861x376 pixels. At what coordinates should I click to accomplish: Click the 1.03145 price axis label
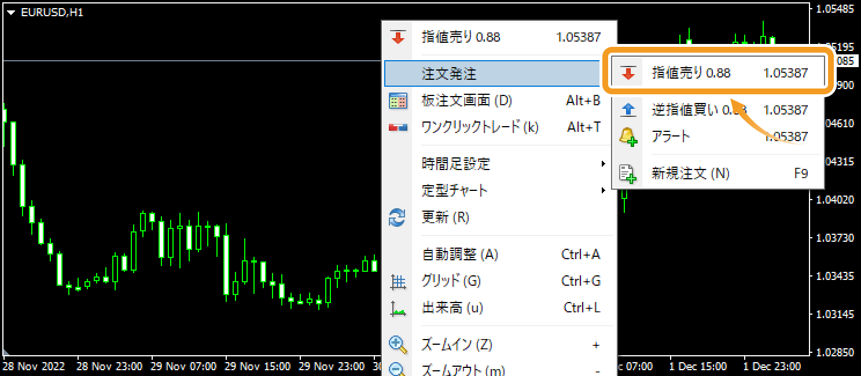(834, 315)
